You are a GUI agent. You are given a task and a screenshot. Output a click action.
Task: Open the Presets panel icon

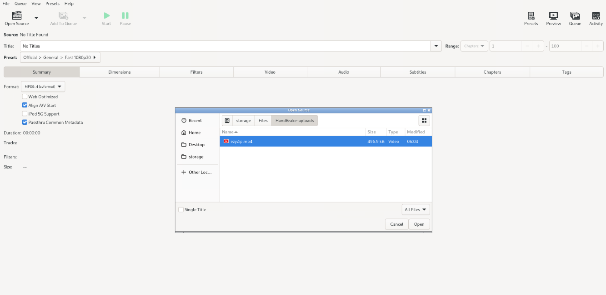(x=531, y=16)
